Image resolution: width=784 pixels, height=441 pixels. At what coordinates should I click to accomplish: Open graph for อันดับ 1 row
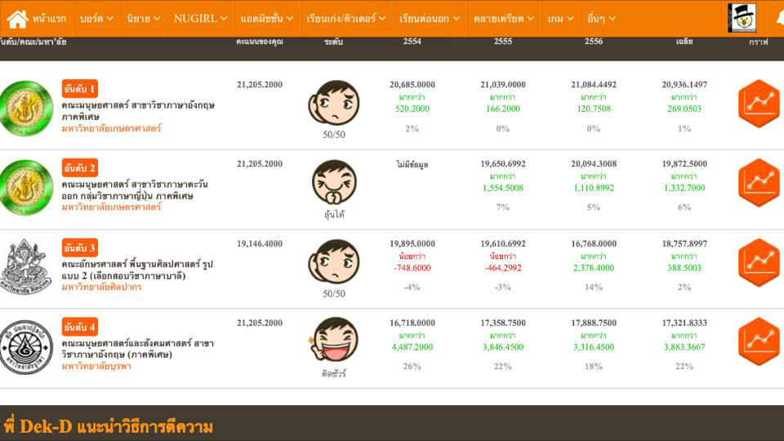tap(758, 104)
